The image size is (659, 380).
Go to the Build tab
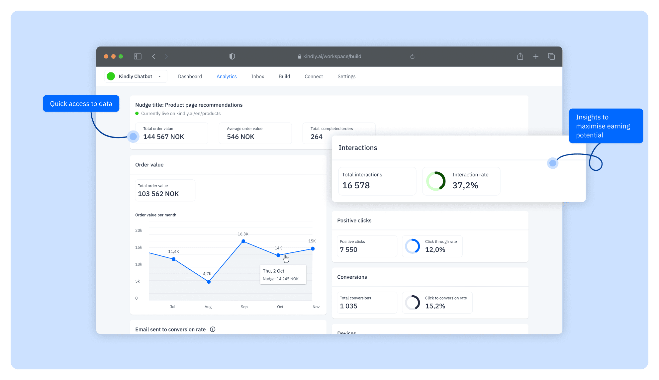click(x=284, y=76)
